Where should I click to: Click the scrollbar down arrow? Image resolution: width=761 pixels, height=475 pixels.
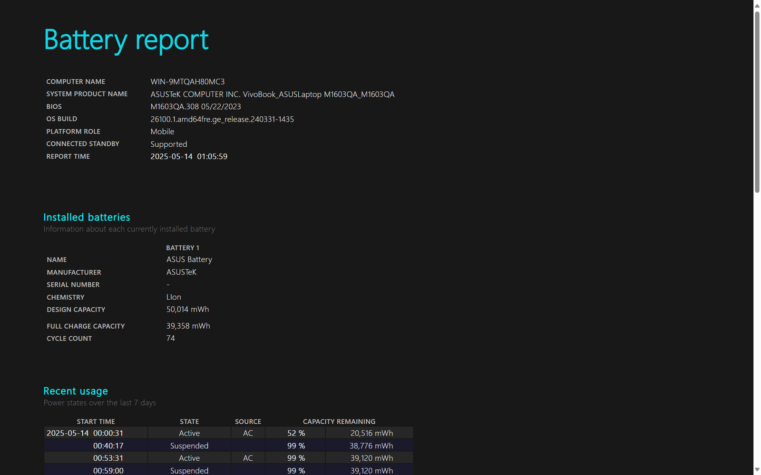757,470
